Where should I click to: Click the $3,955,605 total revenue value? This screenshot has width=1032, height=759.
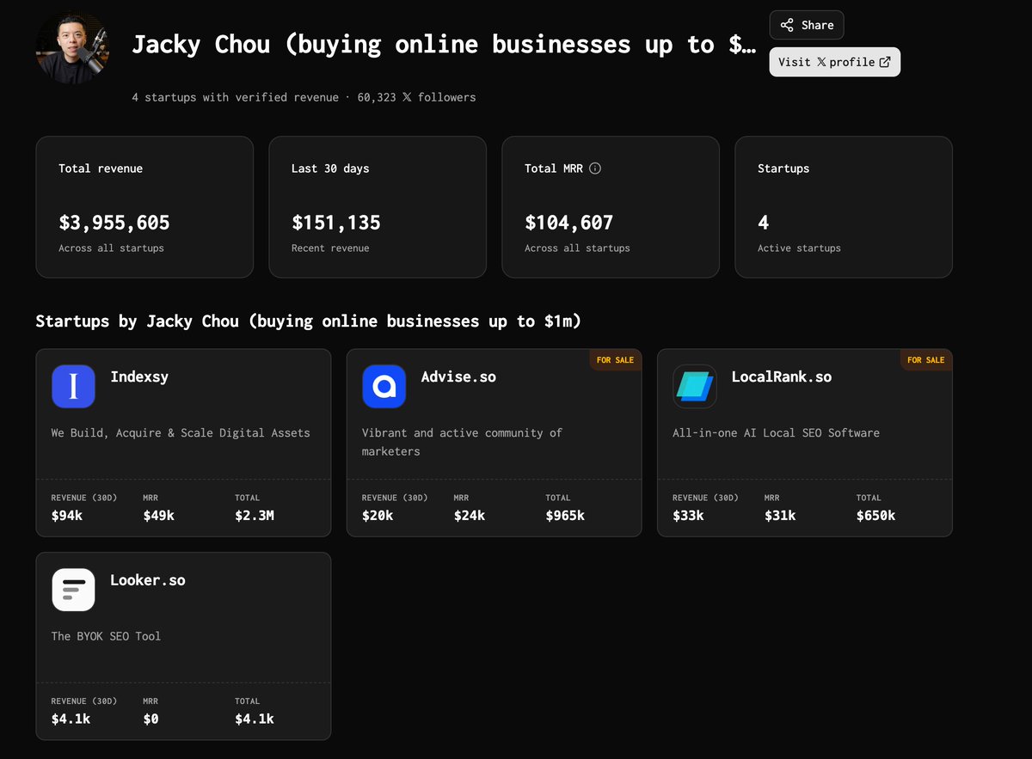pyautogui.click(x=114, y=223)
